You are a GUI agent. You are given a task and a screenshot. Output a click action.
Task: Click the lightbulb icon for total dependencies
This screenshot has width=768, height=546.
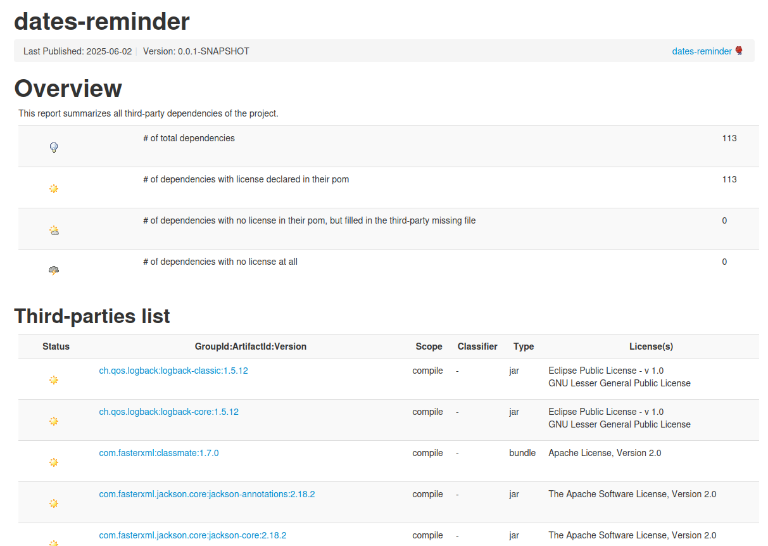[x=54, y=148]
